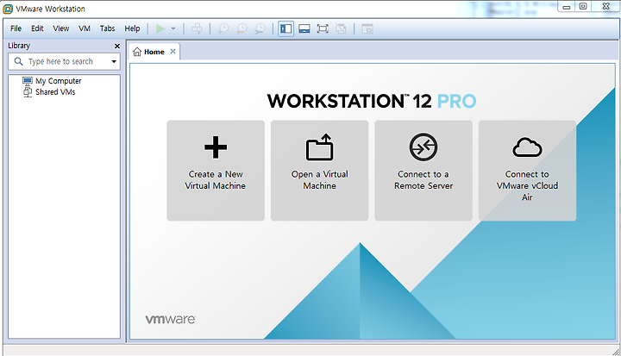Click the Home tab house icon

point(137,52)
